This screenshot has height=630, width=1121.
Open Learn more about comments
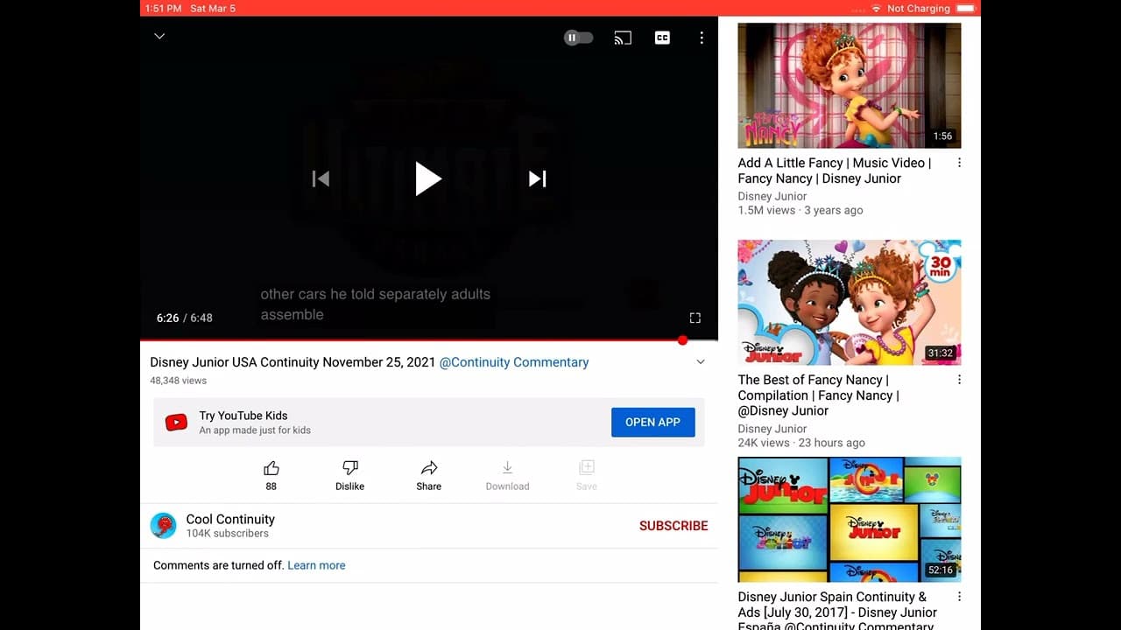click(x=316, y=565)
